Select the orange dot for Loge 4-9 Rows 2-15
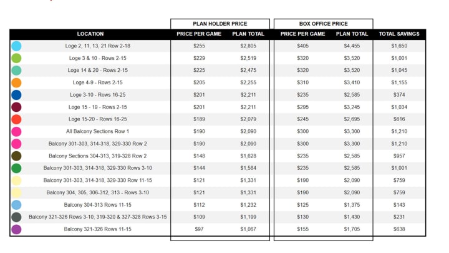The height and width of the screenshot is (253, 449). (x=16, y=82)
